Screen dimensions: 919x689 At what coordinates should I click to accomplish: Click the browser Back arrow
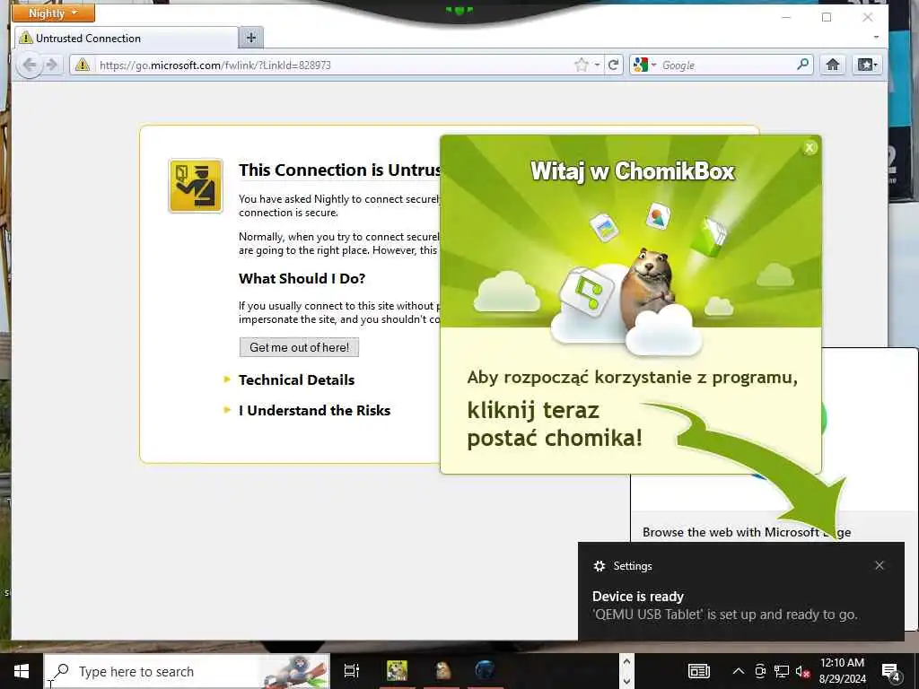pyautogui.click(x=30, y=65)
